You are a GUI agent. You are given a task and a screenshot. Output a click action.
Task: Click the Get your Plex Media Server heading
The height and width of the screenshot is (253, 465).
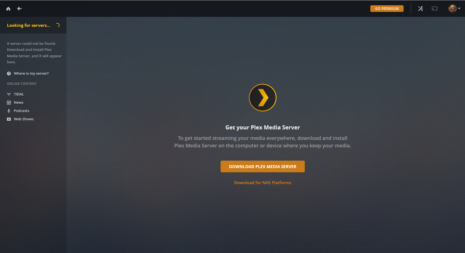[263, 127]
